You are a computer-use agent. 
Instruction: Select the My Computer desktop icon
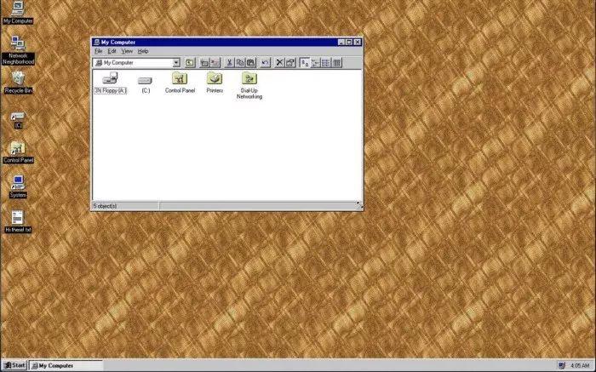point(18,13)
